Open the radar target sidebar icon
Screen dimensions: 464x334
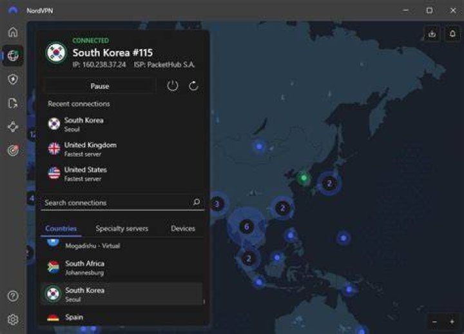[13, 150]
